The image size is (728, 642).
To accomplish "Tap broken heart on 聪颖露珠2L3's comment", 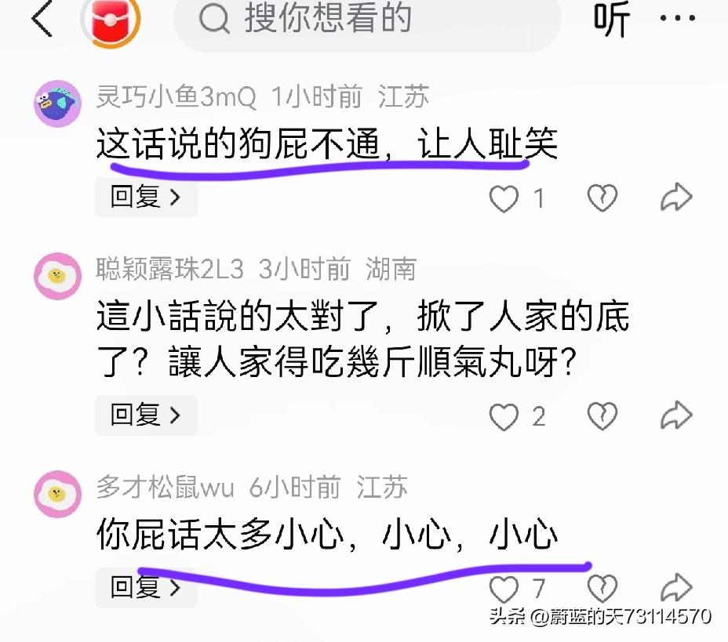I will pos(602,415).
